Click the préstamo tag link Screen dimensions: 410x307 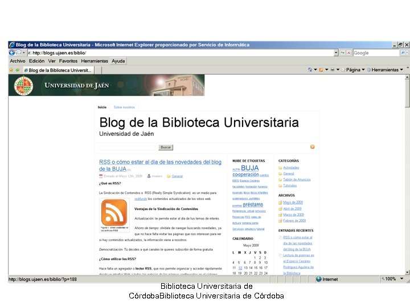point(253,205)
